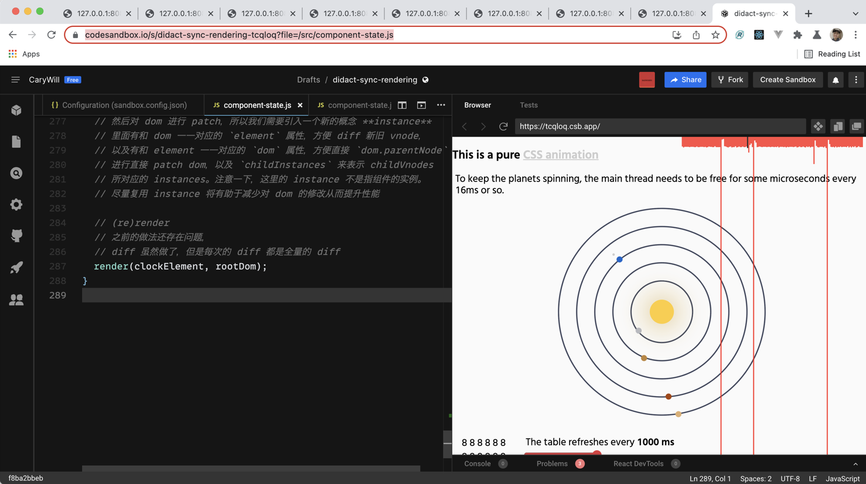This screenshot has width=866, height=484.
Task: Refresh the browser preview pane
Action: click(503, 126)
